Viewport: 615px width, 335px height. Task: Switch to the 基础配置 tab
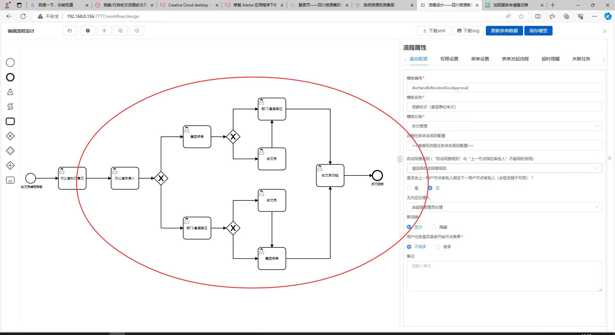(x=419, y=59)
